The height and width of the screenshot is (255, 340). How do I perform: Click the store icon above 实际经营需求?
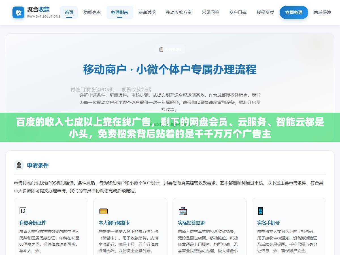tap(183, 211)
